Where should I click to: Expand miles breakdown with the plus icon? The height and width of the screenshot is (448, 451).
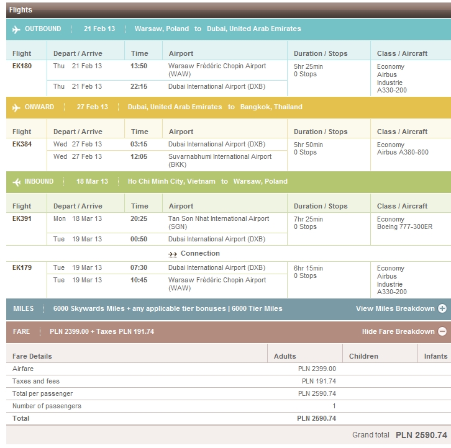(442, 308)
